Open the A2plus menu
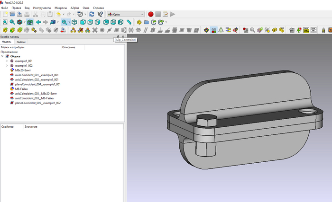This screenshot has height=202, width=332. [75, 8]
